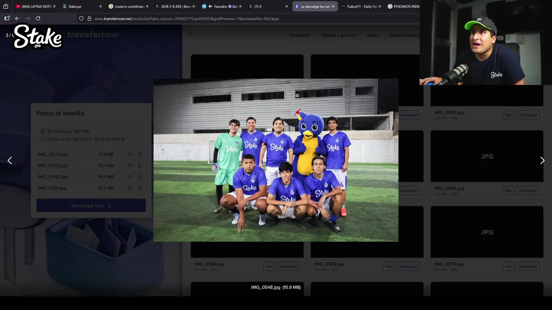Click Descargar todo button
Screen dimensions: 552x310
tap(91, 205)
